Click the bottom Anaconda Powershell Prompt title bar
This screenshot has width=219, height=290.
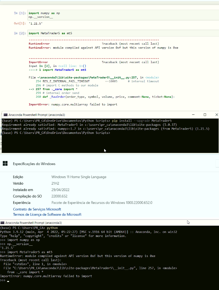click(x=109, y=223)
